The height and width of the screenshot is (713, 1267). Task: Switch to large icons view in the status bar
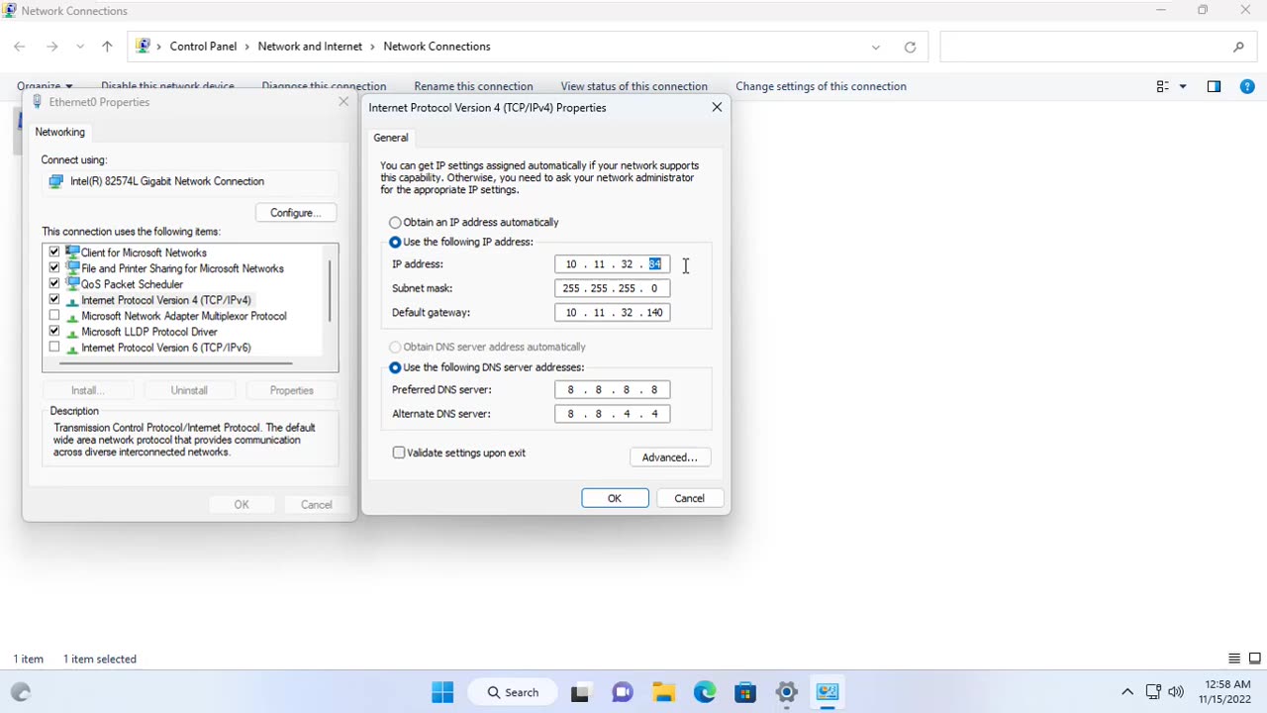[1255, 659]
